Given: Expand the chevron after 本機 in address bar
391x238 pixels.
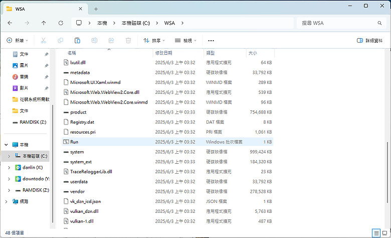Looking at the screenshot, I should point(114,23).
